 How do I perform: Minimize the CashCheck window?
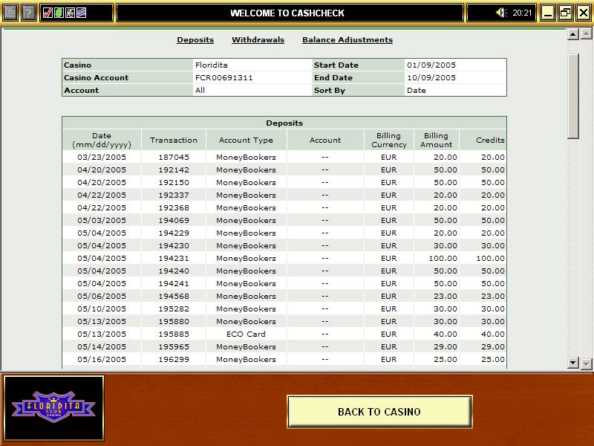(547, 13)
